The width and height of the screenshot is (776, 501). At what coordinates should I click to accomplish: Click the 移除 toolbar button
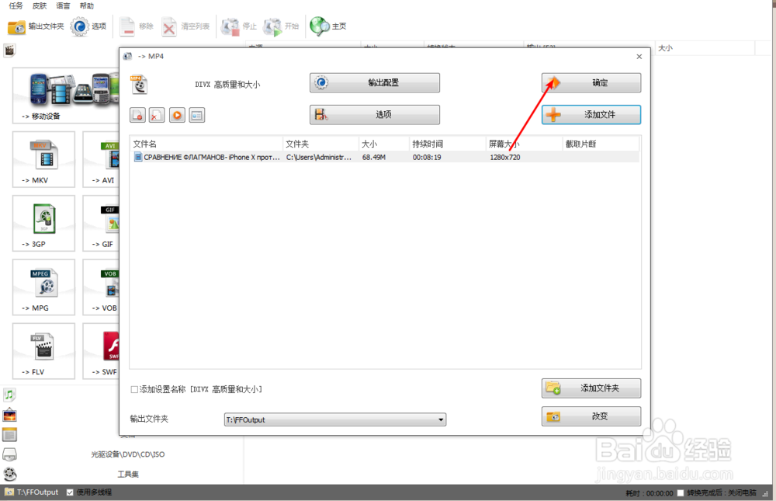tap(137, 26)
